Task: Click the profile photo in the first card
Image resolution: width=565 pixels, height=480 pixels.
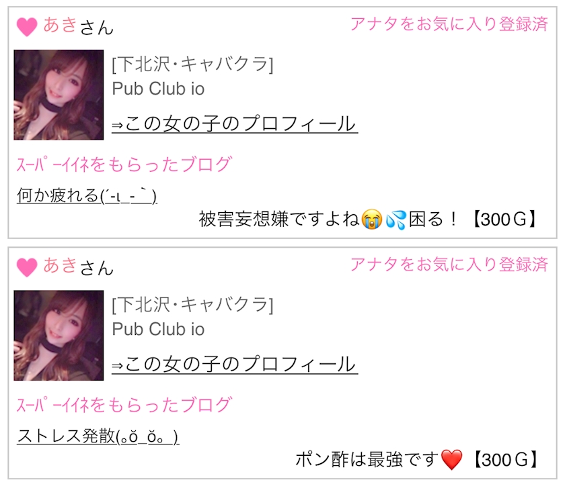Action: click(59, 95)
